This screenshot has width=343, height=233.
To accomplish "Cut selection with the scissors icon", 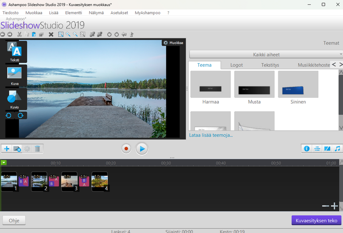I will coord(20,34).
